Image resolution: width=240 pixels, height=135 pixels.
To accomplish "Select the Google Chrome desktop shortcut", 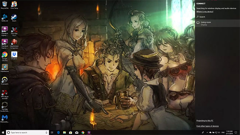I will tap(4, 56).
